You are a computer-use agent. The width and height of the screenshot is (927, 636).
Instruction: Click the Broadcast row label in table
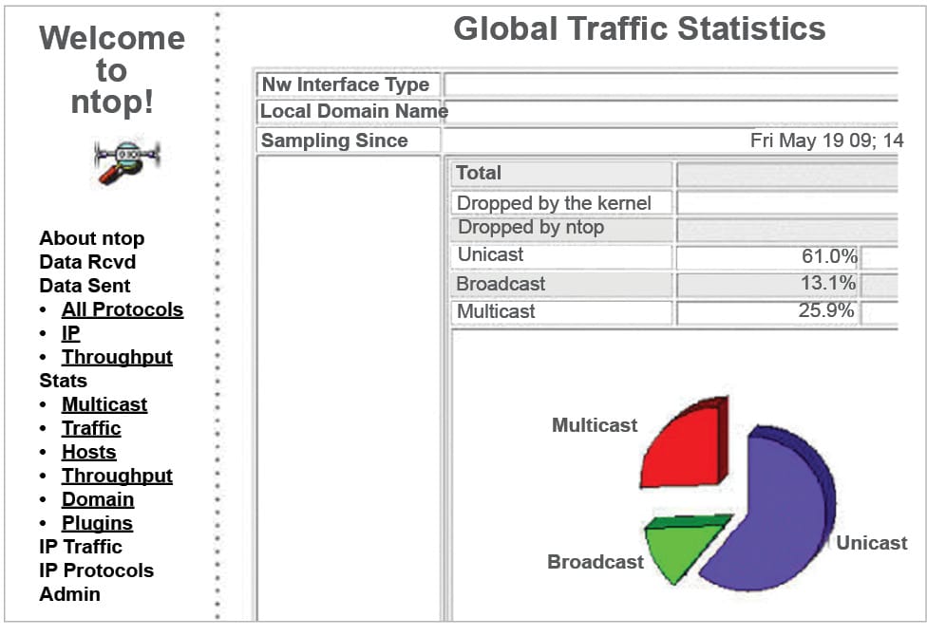pyautogui.click(x=501, y=284)
